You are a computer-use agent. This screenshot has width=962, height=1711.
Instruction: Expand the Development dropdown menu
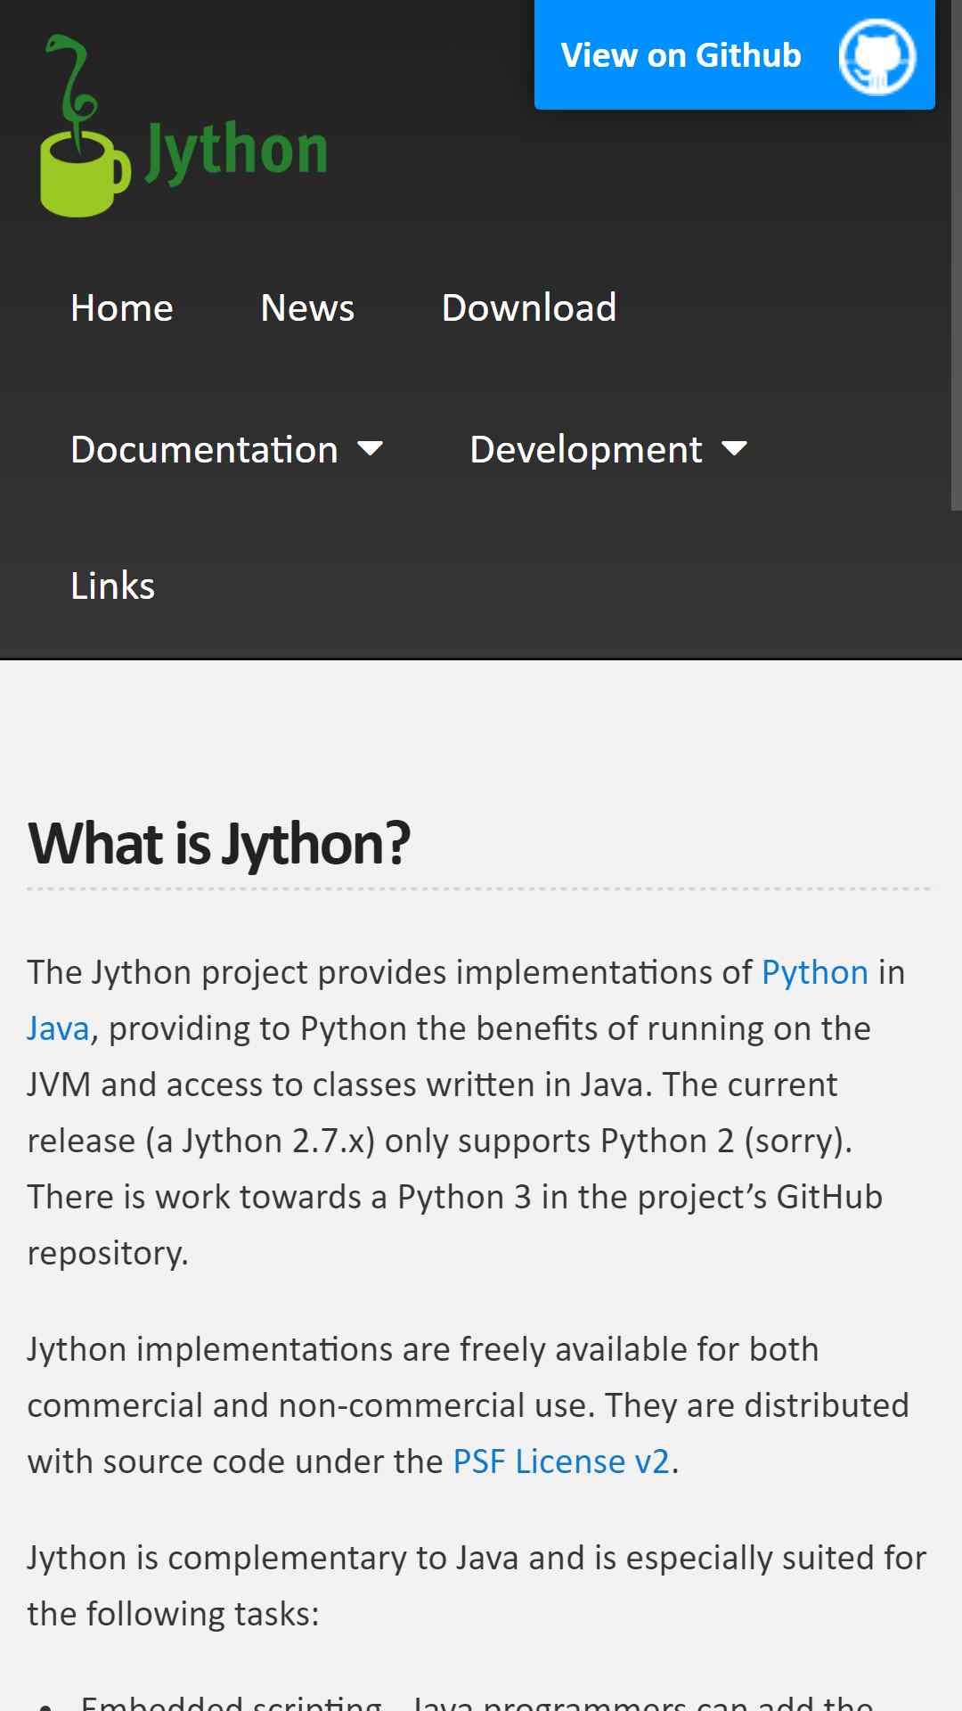click(x=608, y=449)
